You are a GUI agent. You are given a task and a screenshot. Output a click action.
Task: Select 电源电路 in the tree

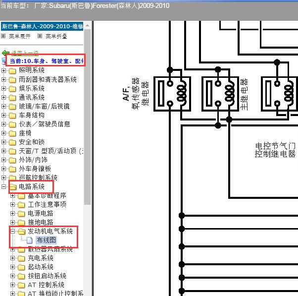[41, 213]
